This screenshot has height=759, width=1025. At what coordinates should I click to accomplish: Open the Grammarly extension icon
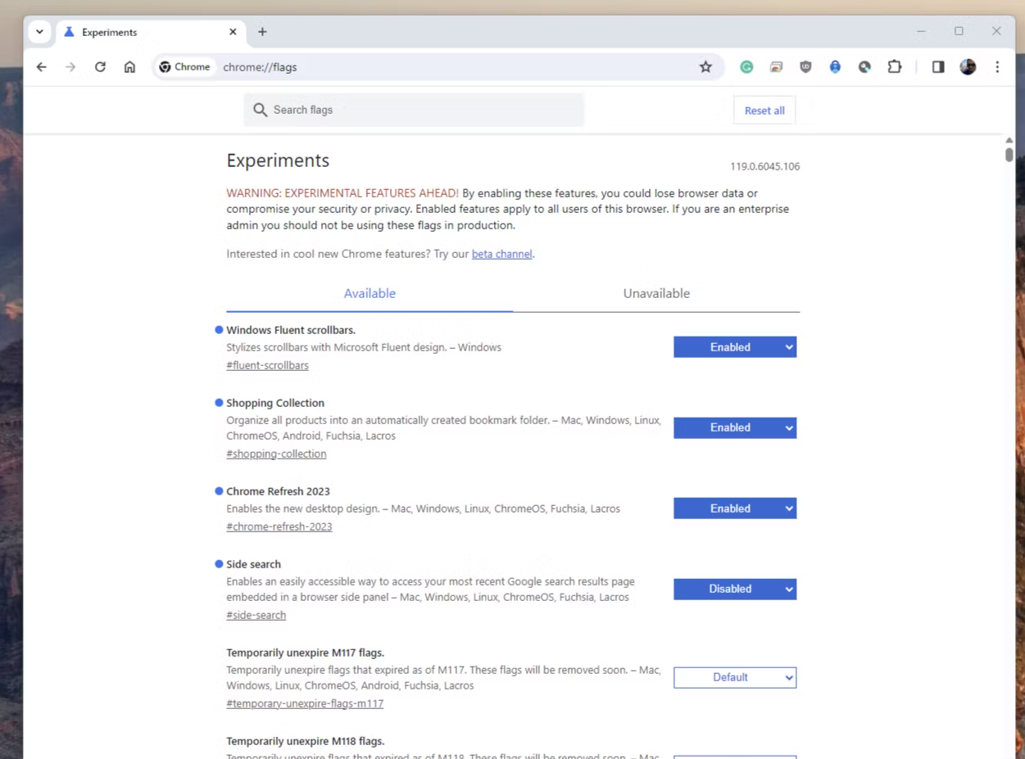click(746, 67)
